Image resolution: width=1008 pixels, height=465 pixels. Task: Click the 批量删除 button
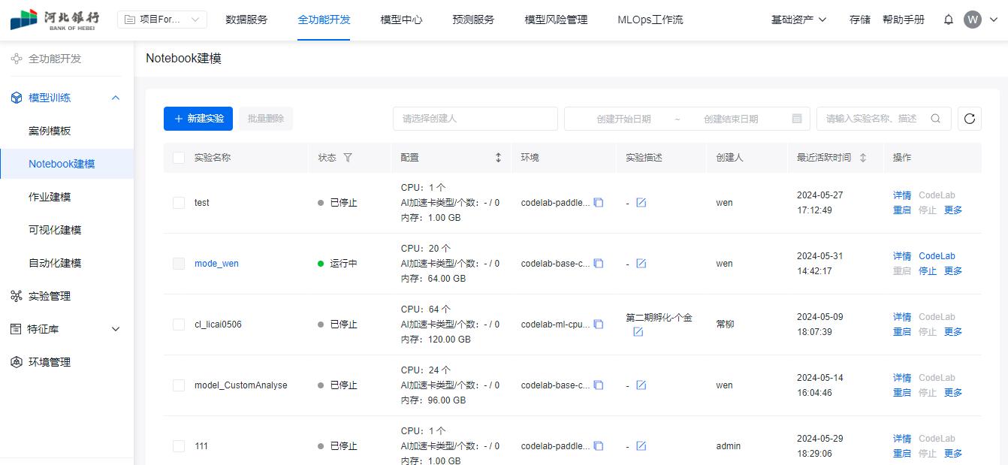pyautogui.click(x=266, y=119)
